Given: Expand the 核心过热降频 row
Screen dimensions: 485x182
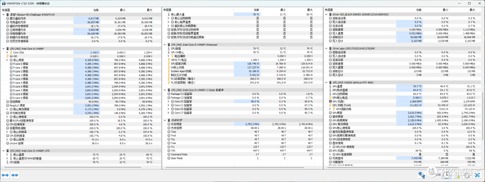Looking at the screenshot, I should tap(168, 18).
